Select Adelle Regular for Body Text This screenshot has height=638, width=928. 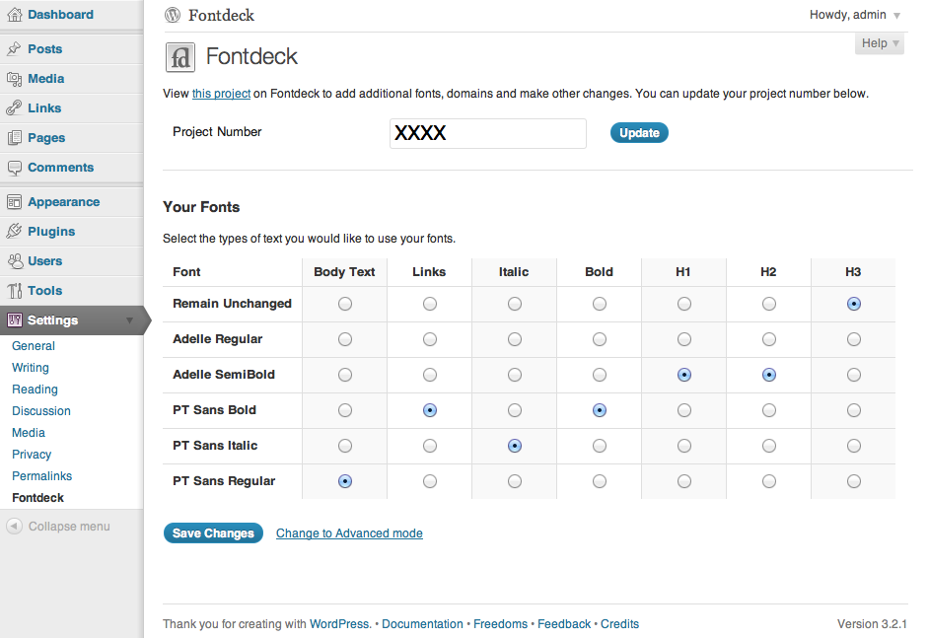click(x=345, y=339)
